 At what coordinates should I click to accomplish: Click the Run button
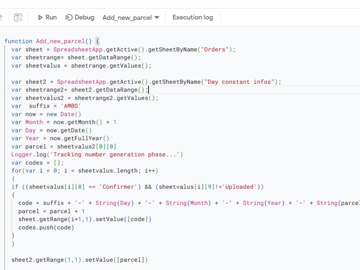coord(47,17)
